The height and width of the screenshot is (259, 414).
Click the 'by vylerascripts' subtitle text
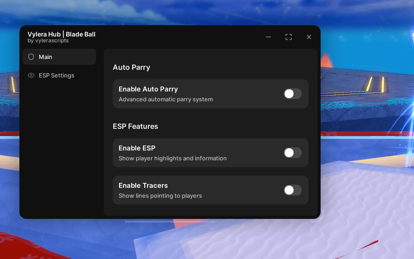click(48, 41)
